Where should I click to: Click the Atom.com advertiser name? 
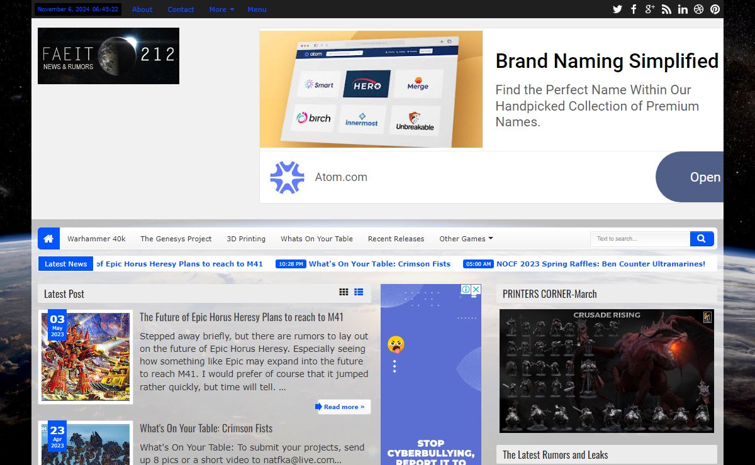click(x=341, y=177)
